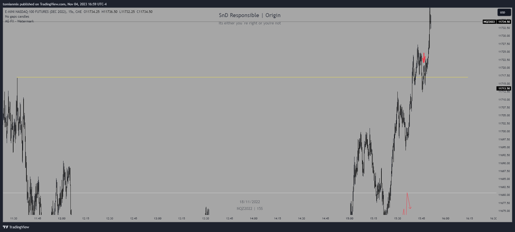Click the 'SnD Responsible | Origin' watermark title
Viewport: 515px width, 232px height.
click(x=250, y=15)
